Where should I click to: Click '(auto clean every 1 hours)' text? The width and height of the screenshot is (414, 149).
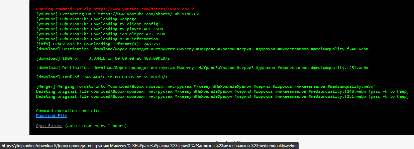click(x=96, y=126)
